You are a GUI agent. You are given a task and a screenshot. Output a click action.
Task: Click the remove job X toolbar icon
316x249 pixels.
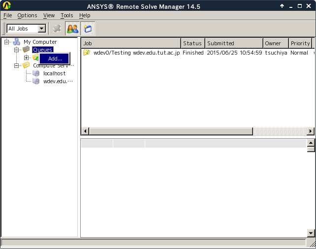coord(57,29)
